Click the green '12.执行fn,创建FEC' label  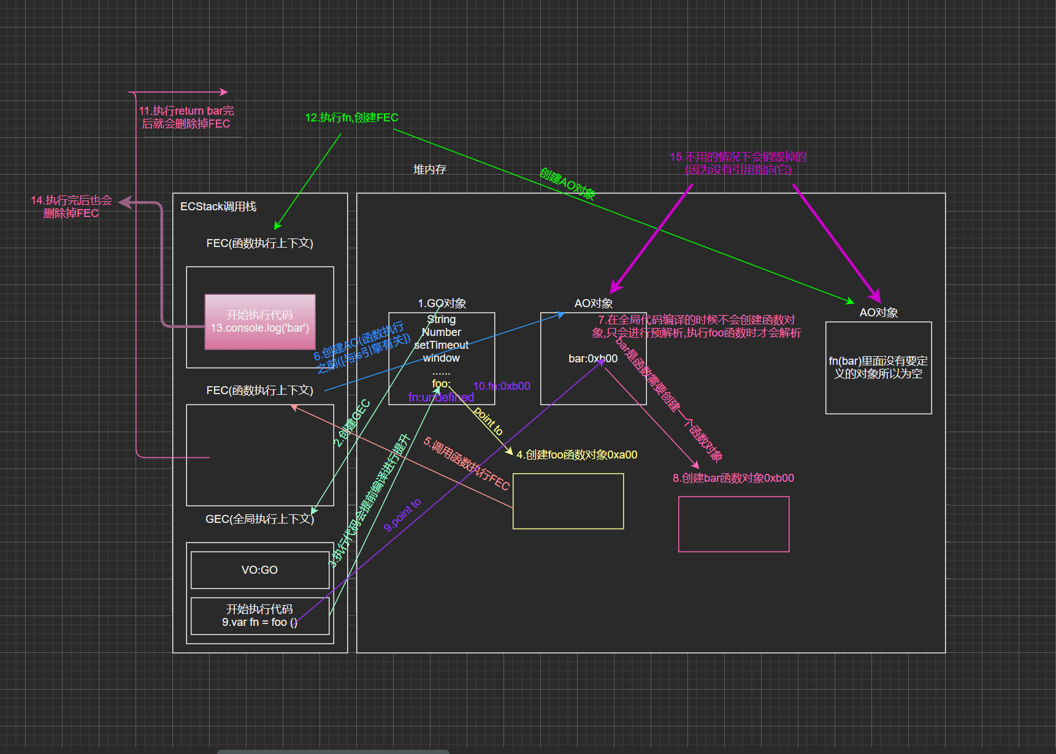click(x=351, y=118)
